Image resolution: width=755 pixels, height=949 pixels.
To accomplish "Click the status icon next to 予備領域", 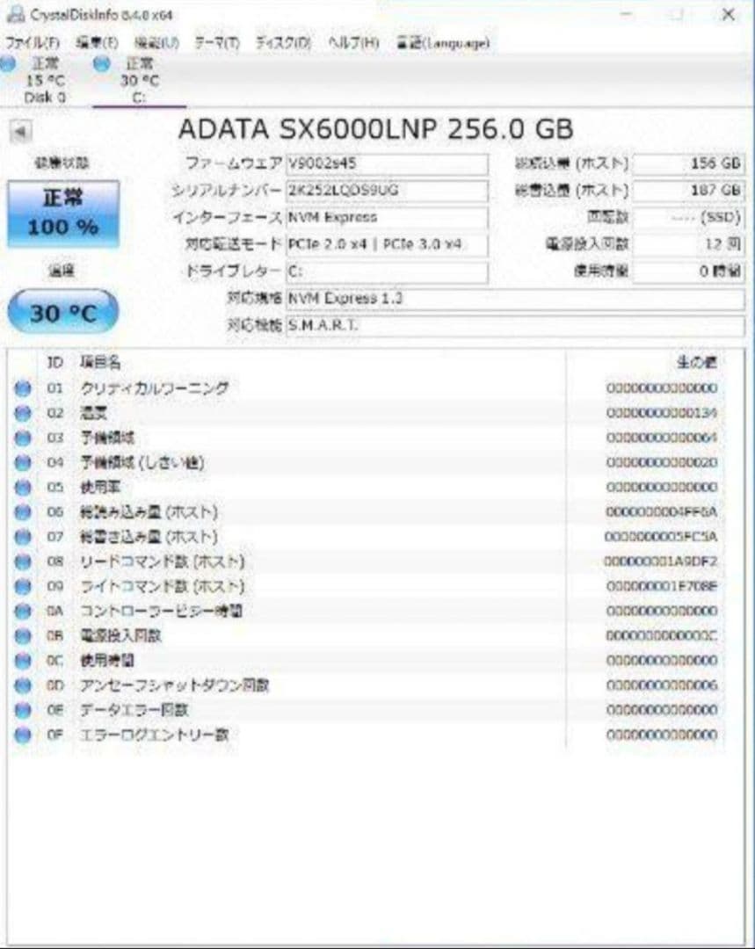I will [x=22, y=436].
